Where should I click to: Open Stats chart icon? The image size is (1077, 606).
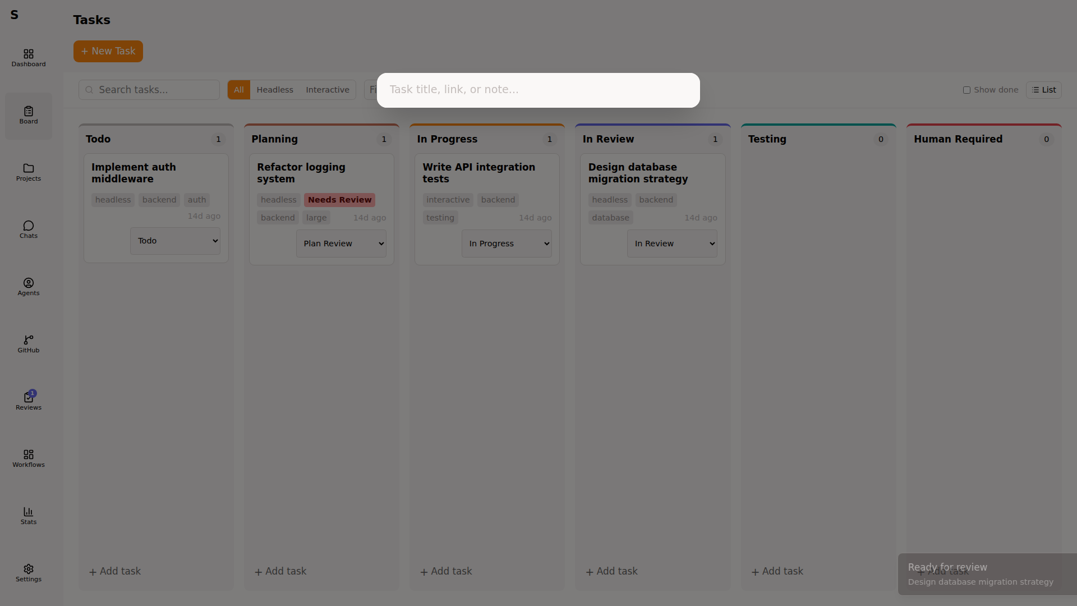(x=29, y=516)
